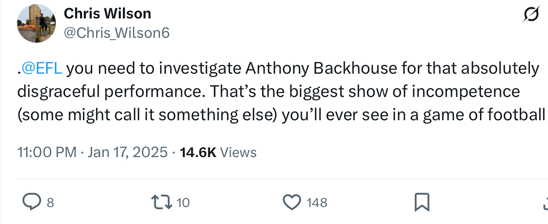This screenshot has height=224, width=548.
Task: Open the Grok icon at top right
Action: (x=529, y=16)
